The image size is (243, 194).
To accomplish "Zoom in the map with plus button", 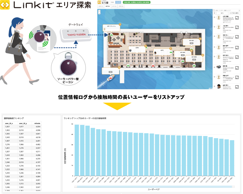I will point(99,11).
